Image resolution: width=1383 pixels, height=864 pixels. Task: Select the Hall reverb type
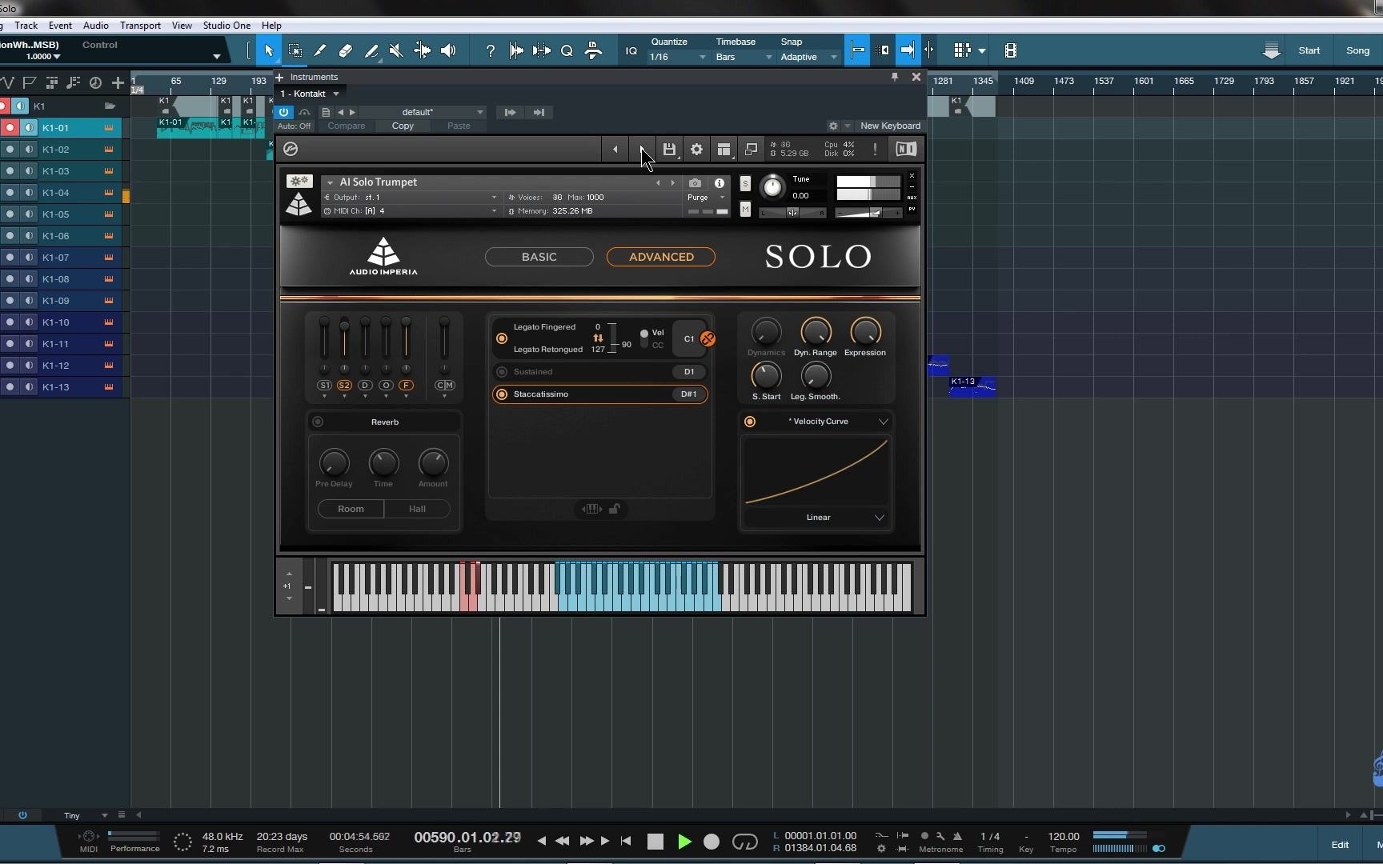point(417,509)
